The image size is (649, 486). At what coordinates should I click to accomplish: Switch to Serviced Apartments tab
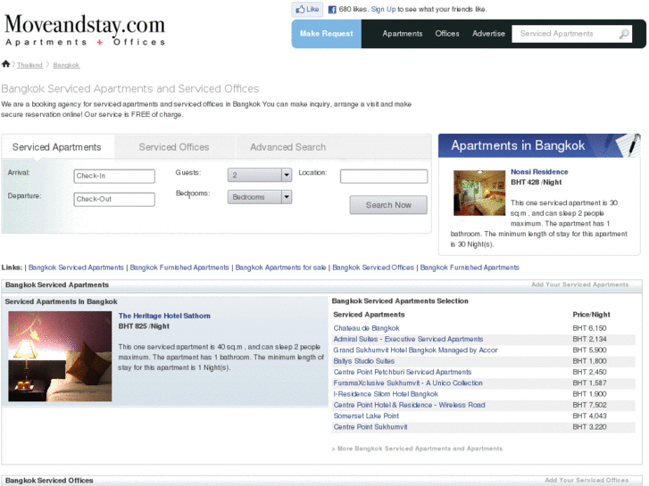[x=57, y=147]
